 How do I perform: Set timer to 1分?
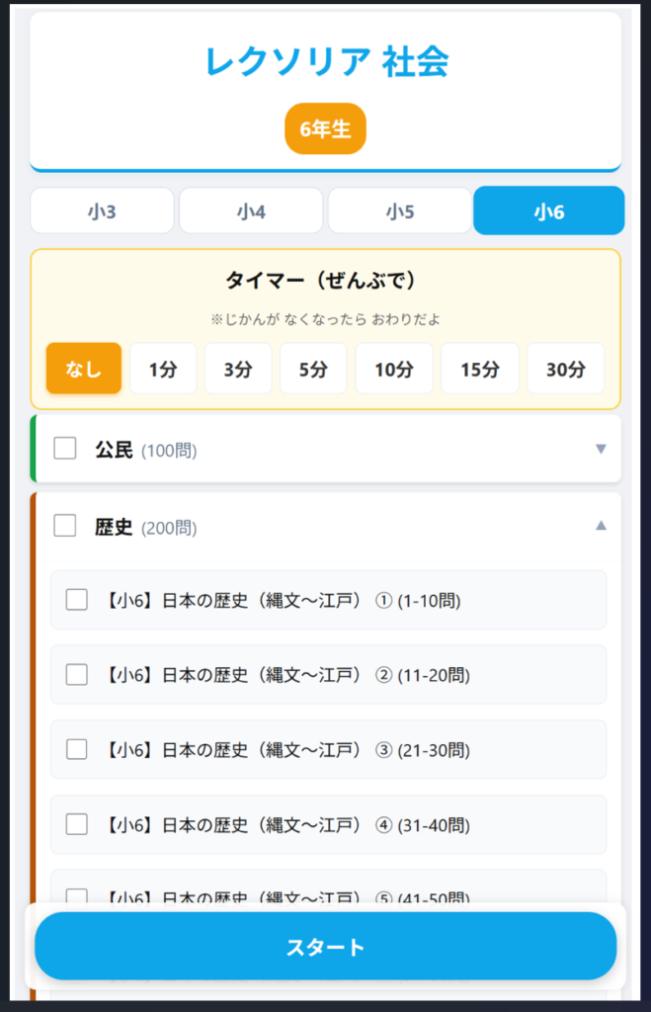pos(163,370)
